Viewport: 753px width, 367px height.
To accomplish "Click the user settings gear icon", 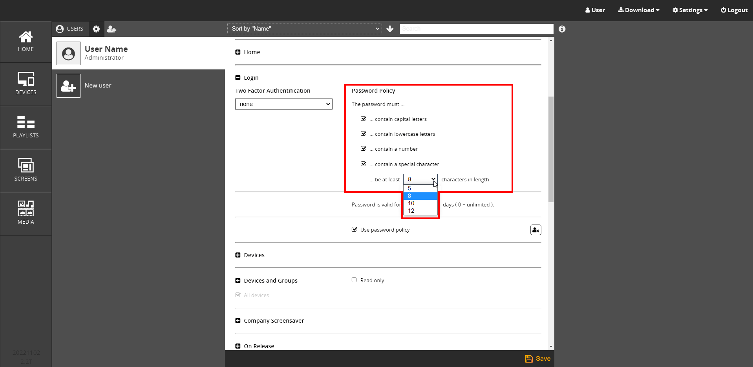I will 96,29.
